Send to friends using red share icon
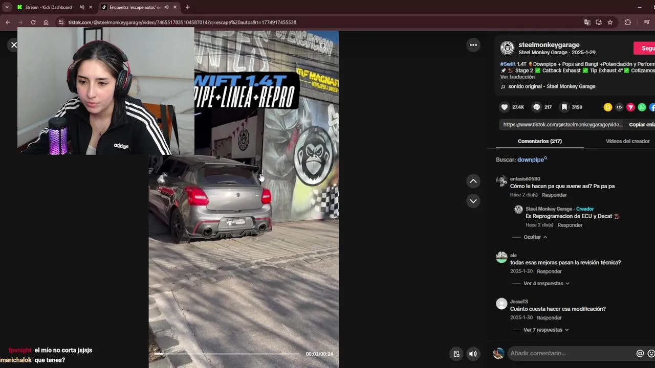 coord(630,107)
